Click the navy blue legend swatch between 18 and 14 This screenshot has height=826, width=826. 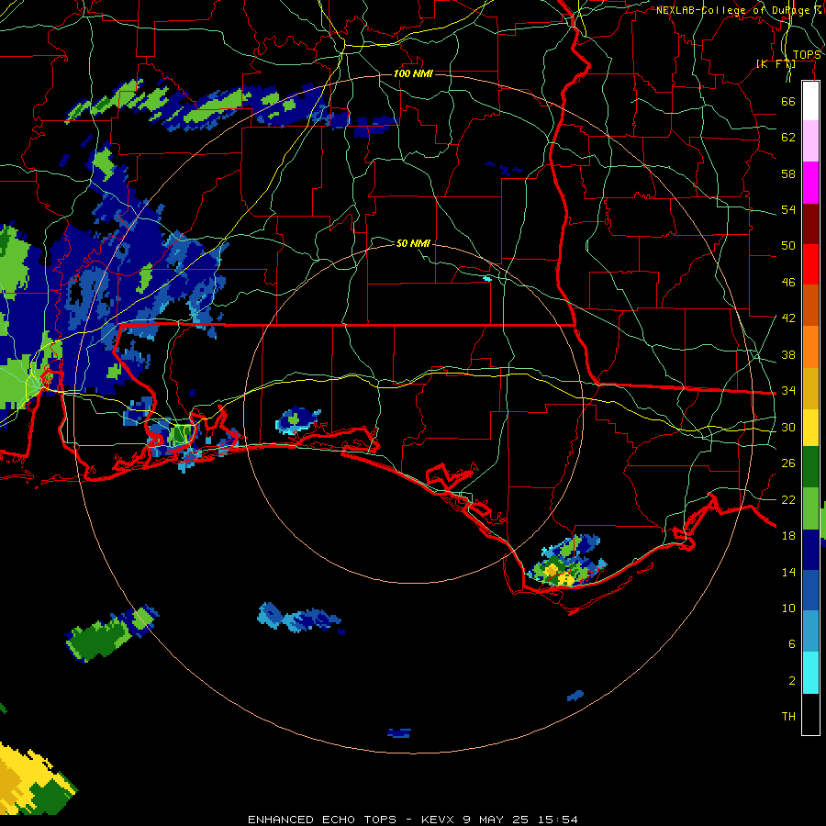[810, 550]
